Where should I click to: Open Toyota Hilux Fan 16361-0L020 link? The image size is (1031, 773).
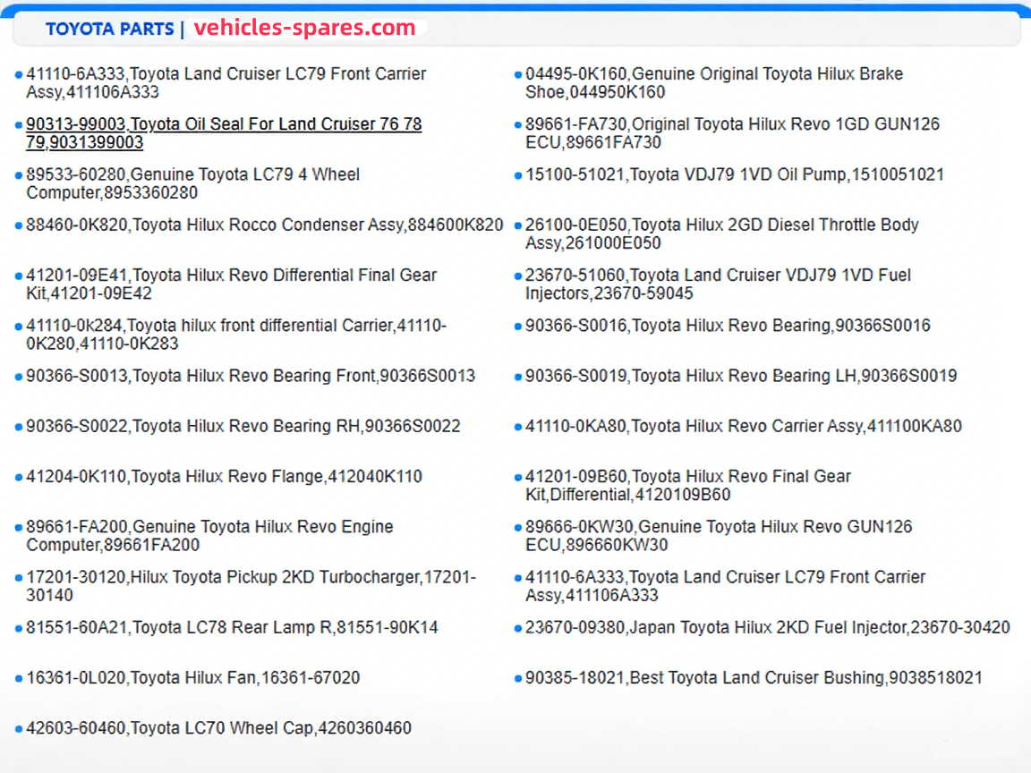point(192,678)
